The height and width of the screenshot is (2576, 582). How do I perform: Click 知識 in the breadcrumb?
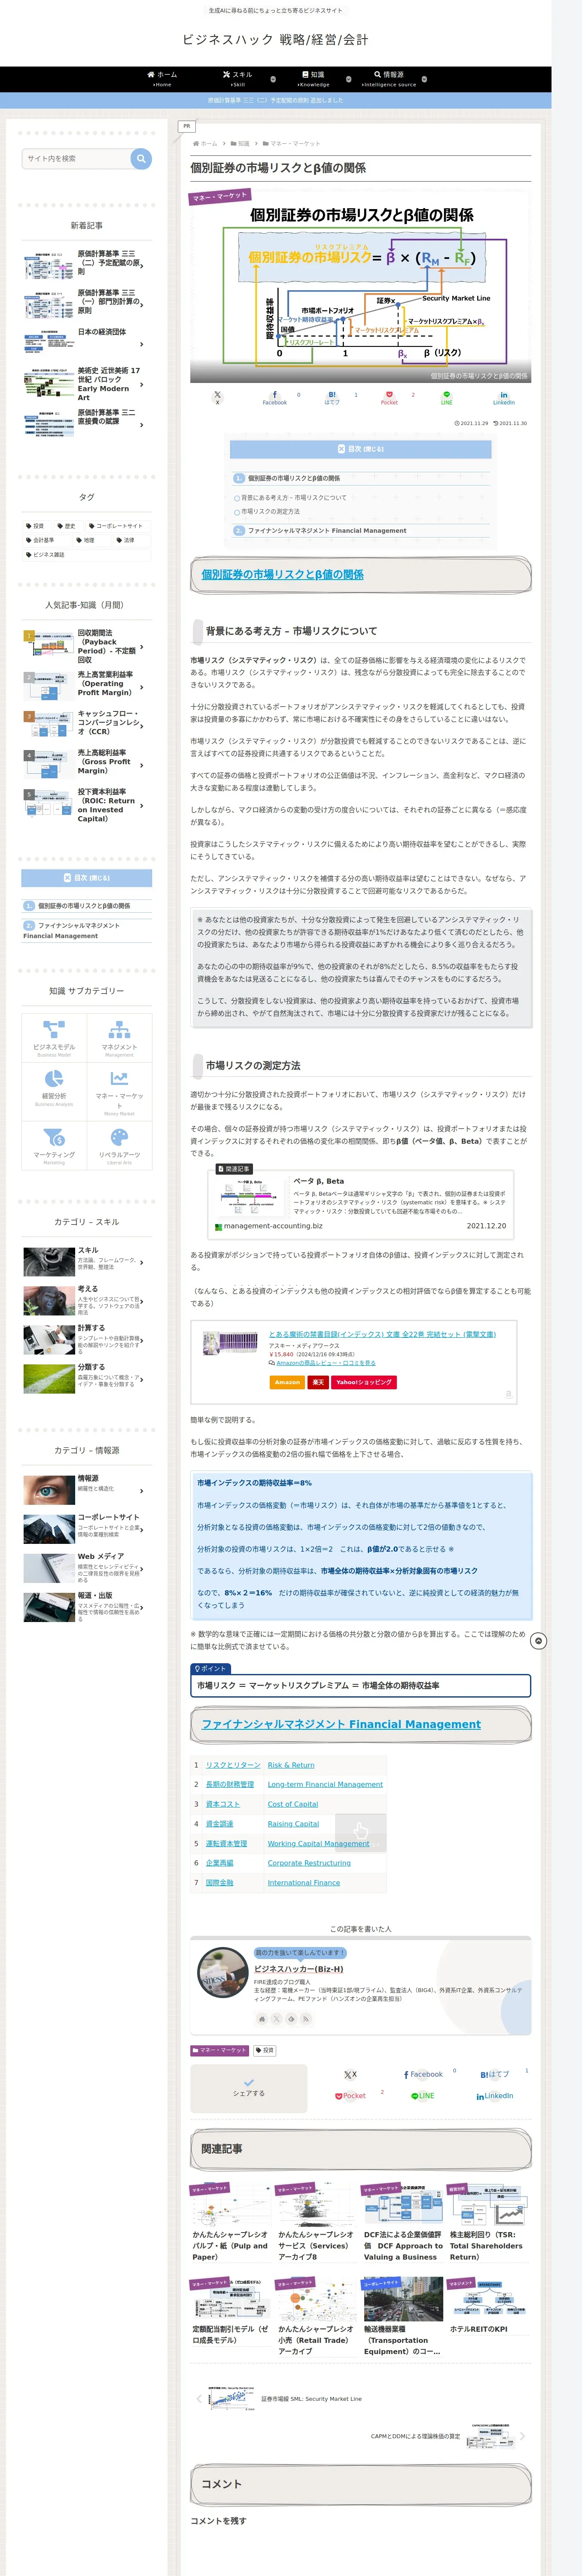point(244,144)
